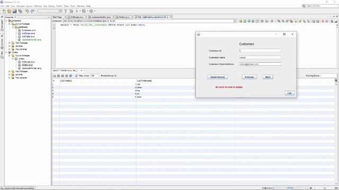The height and width of the screenshot is (190, 339).
Task: Click the Profile Project toolbar icon
Action: pos(91,11)
